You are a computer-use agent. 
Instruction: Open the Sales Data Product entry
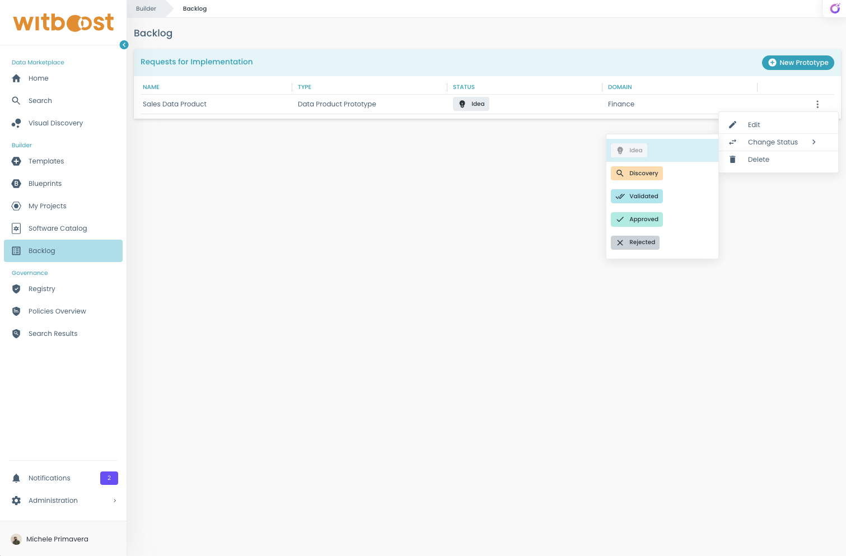tap(174, 104)
